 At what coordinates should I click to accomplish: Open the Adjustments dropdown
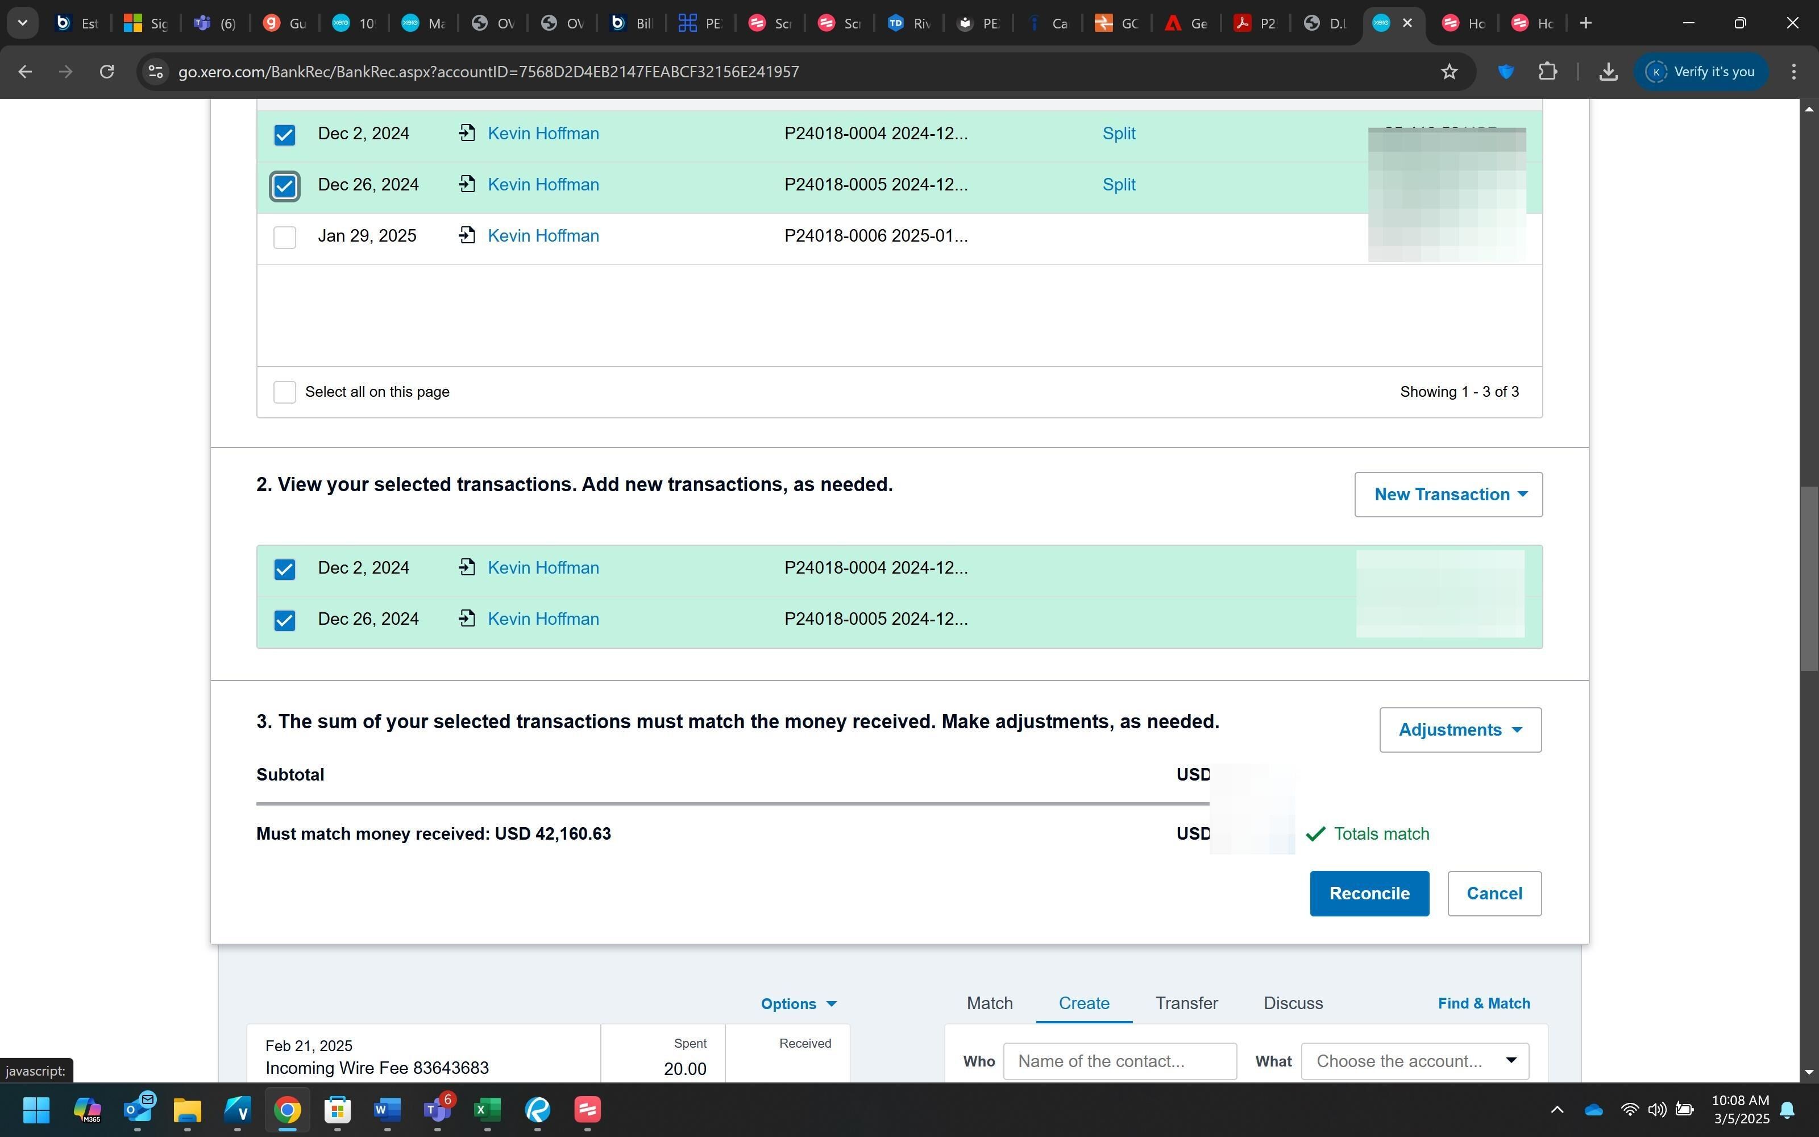pos(1460,729)
